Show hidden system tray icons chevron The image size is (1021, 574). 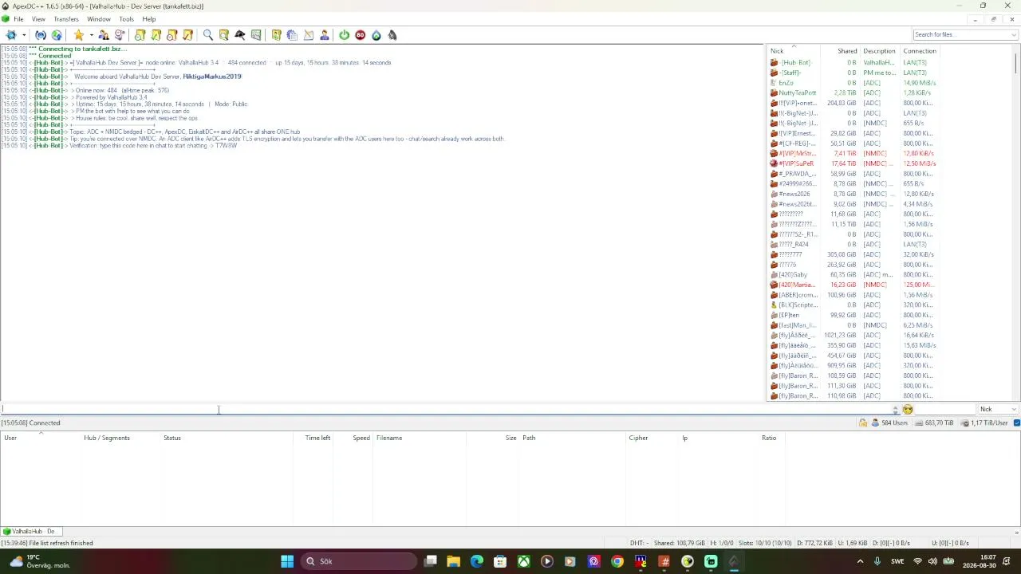pyautogui.click(x=860, y=561)
